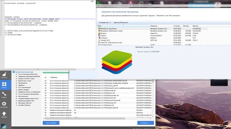This screenshot has height=129, width=231.
Task: Click 'Звуковые события' option label
Action: (25, 103)
